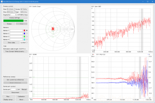
Task: Edit the Start frequency field
Action: [x=11, y=9]
